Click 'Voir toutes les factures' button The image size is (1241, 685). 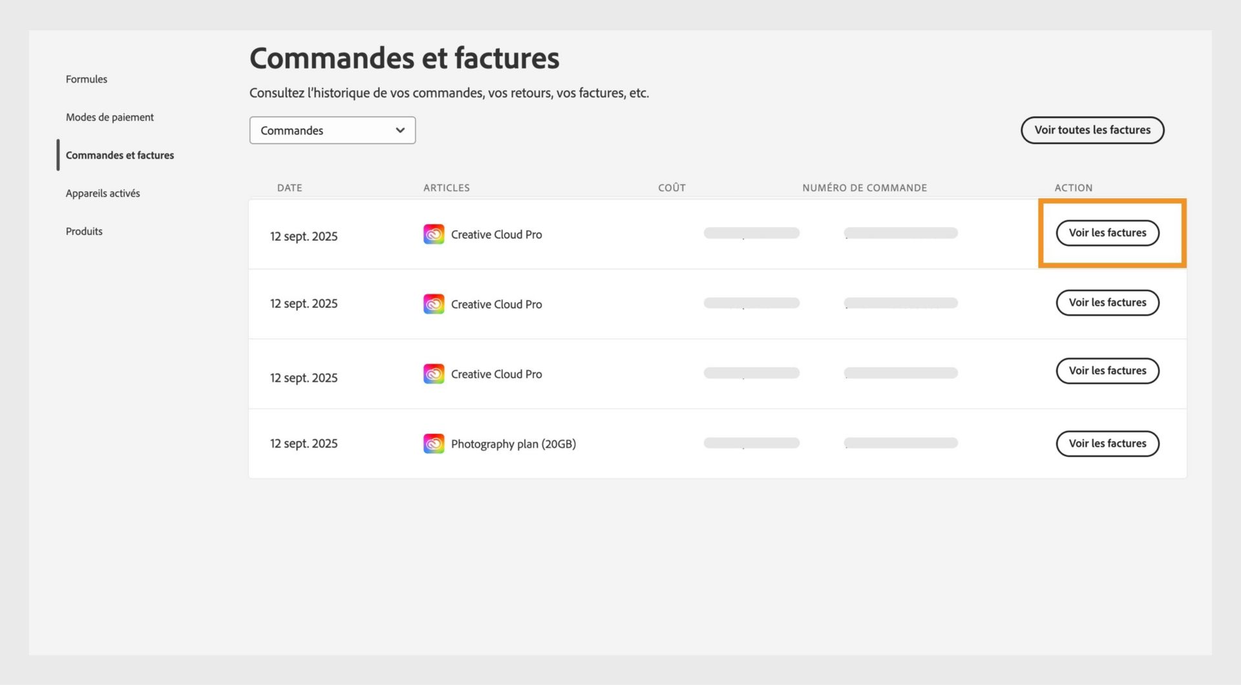point(1092,130)
